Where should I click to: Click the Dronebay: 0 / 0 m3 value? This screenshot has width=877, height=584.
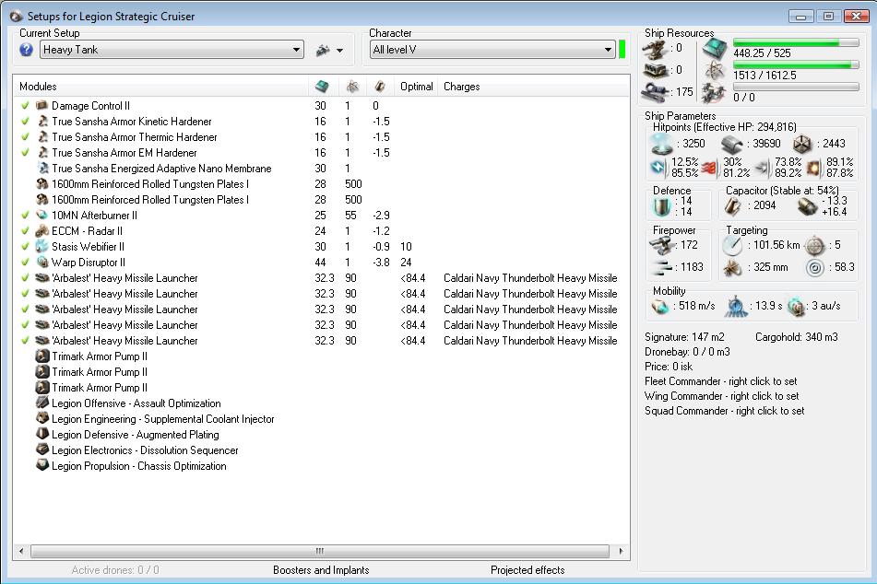coord(687,352)
